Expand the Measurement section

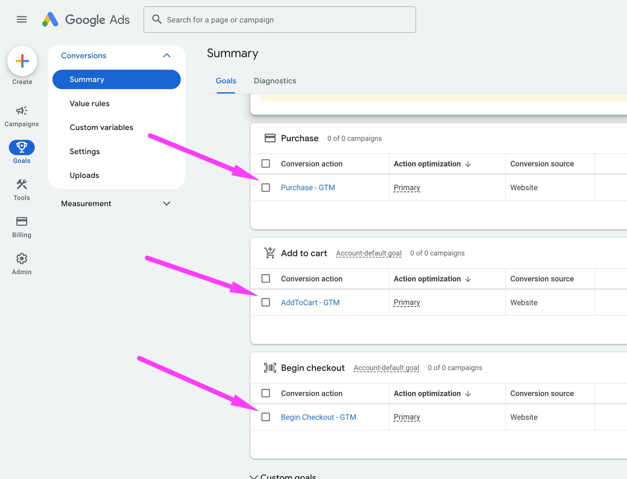pos(166,203)
